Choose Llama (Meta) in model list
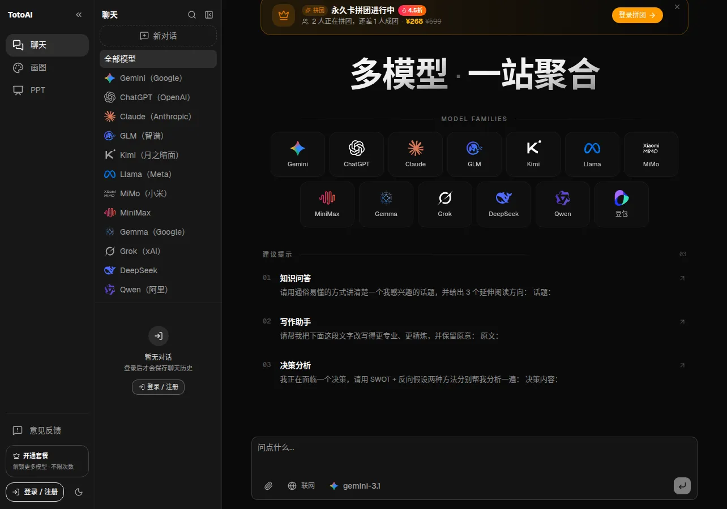This screenshot has width=727, height=509. tap(158, 174)
